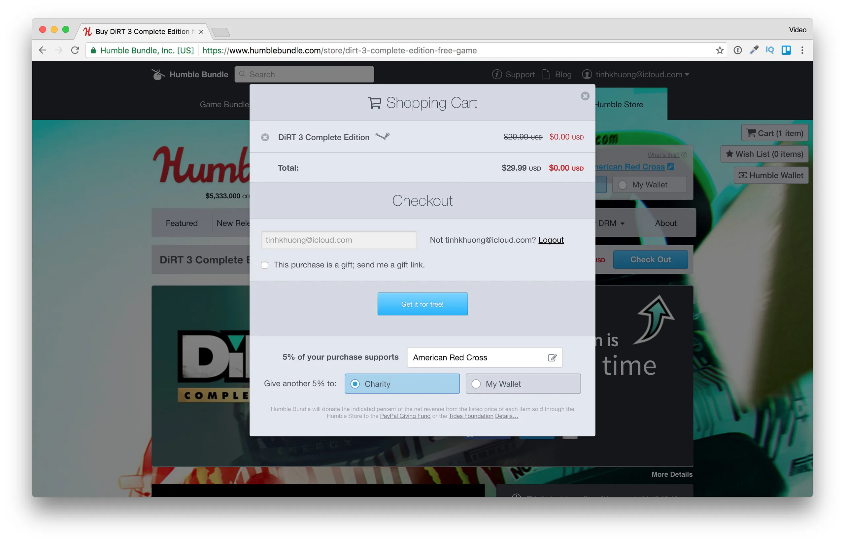
Task: Select the Featured store tab
Action: [182, 223]
